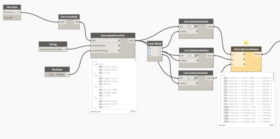
Task: Click the sheetName input port arrow
Action: [x=119, y=45]
